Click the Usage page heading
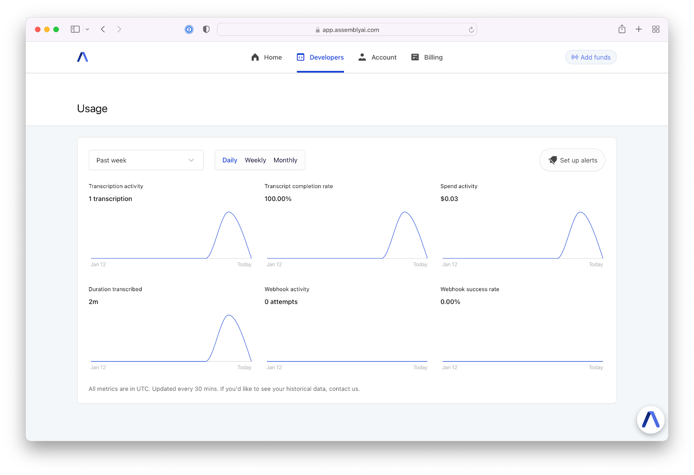 (x=92, y=108)
